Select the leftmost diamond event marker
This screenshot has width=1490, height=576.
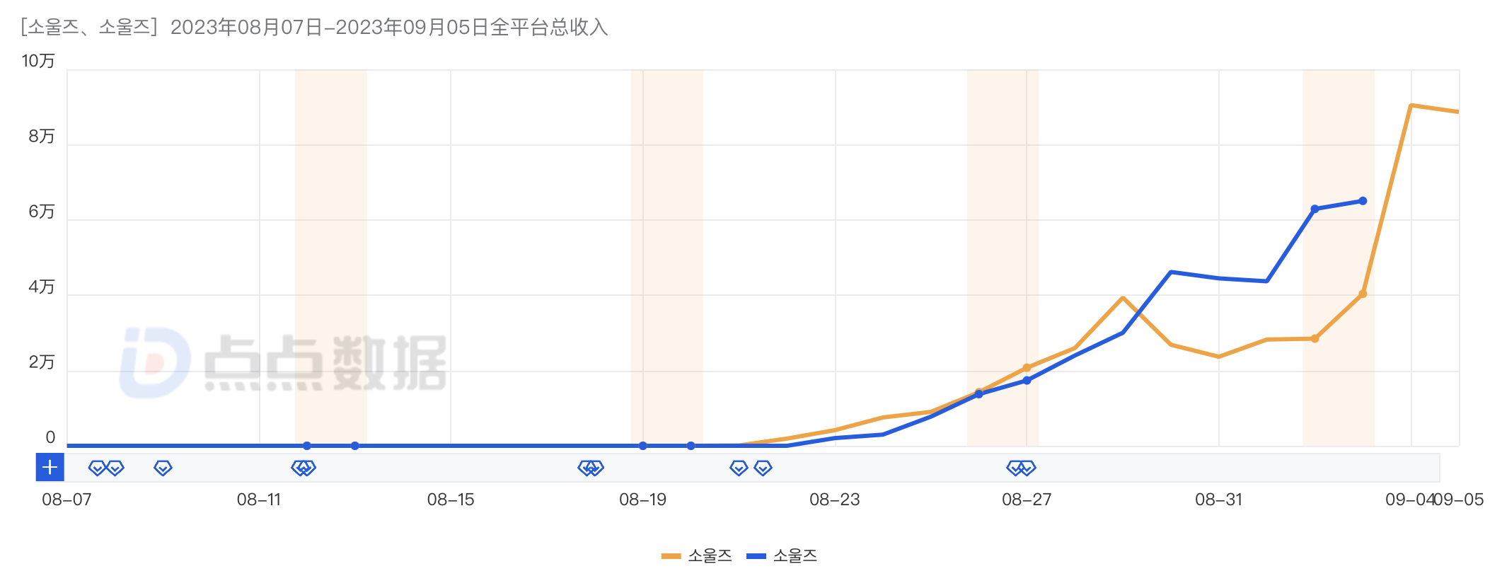(97, 468)
